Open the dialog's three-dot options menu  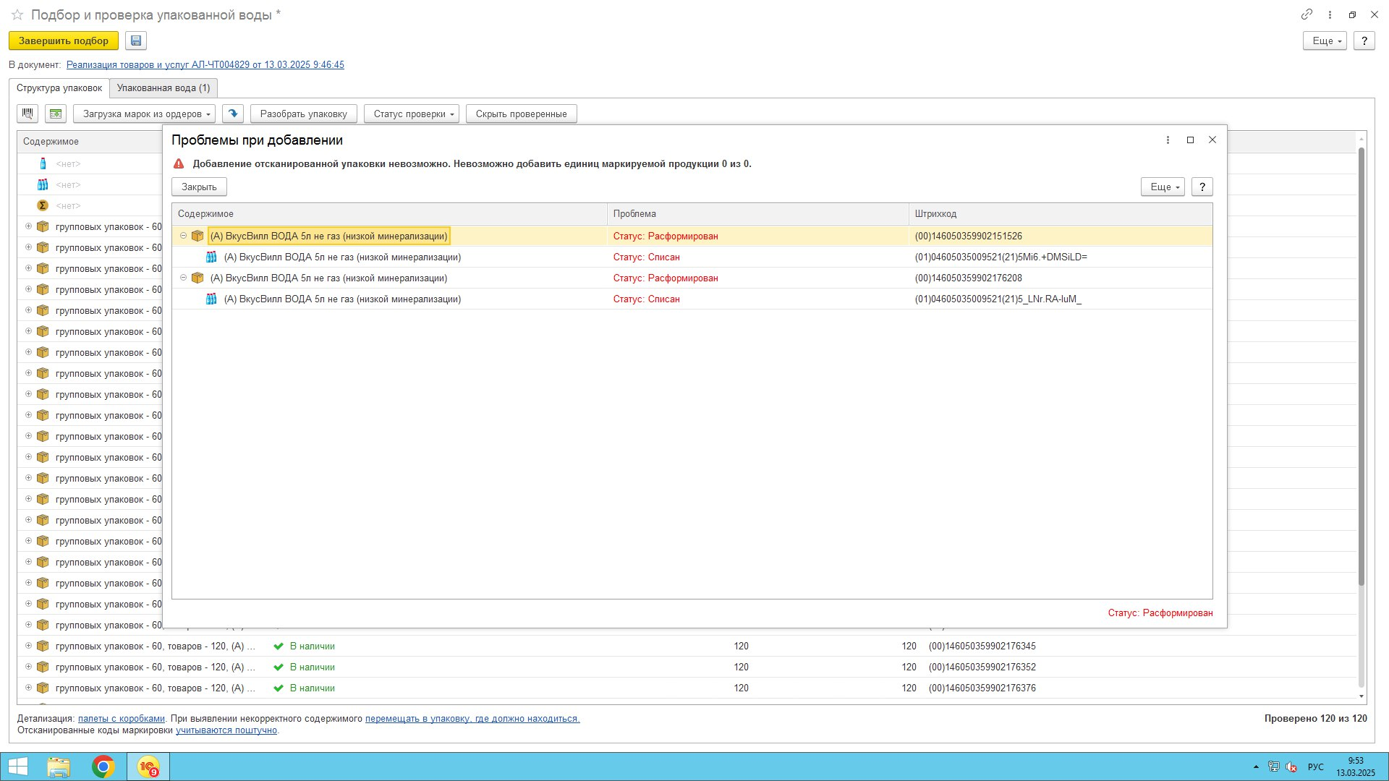click(x=1168, y=140)
